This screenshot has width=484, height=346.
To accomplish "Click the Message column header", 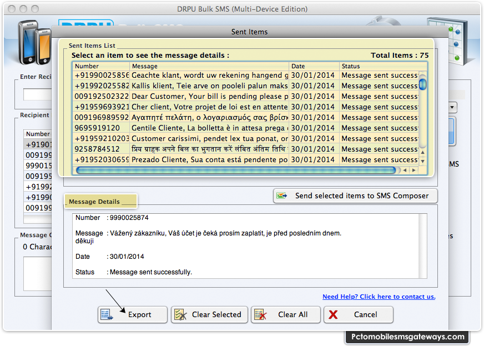I will (x=209, y=66).
